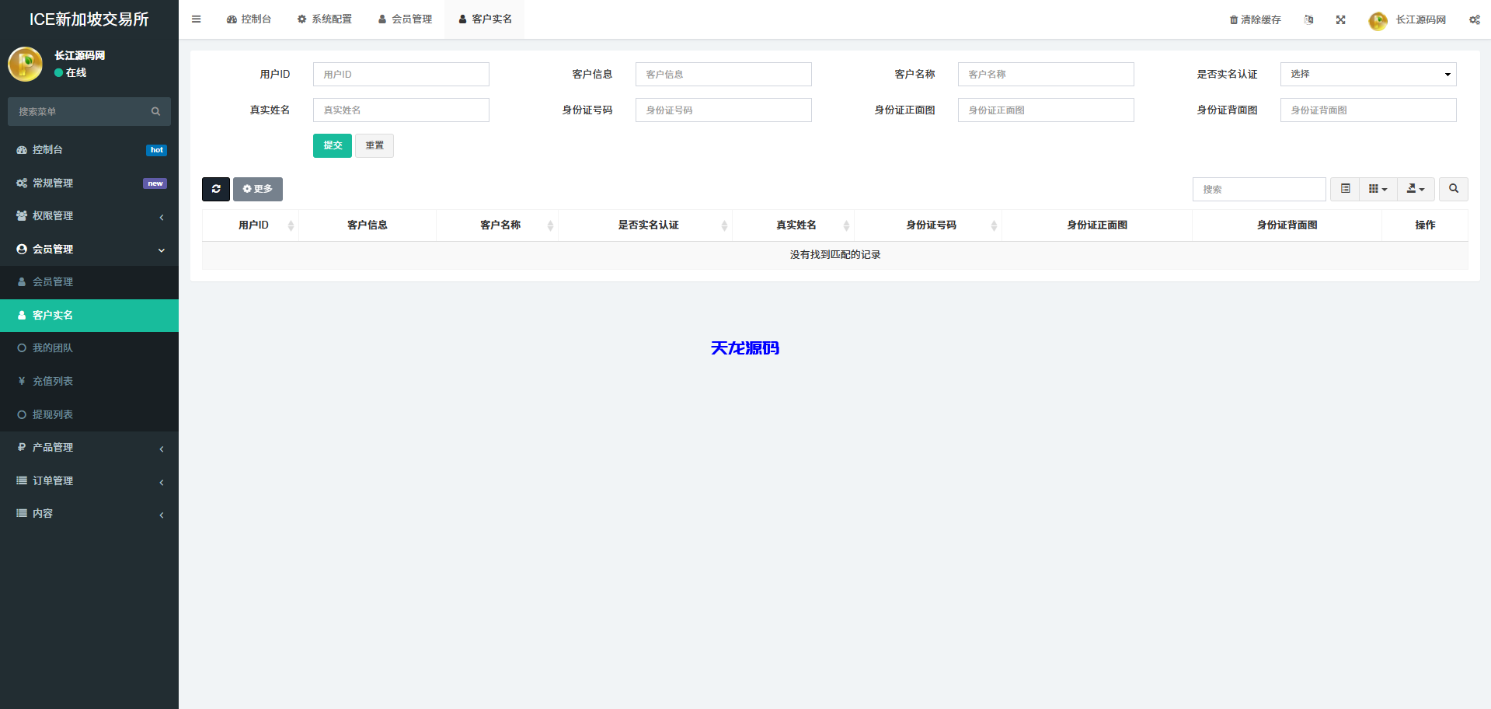Open the 控制台 tab in top navigation
This screenshot has height=709, width=1491.
(249, 19)
